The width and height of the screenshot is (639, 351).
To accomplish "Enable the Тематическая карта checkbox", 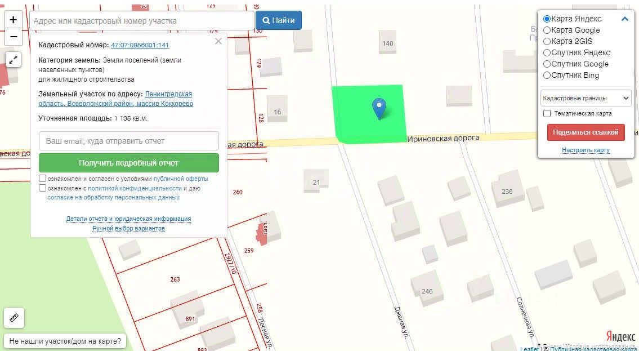I will [x=547, y=114].
